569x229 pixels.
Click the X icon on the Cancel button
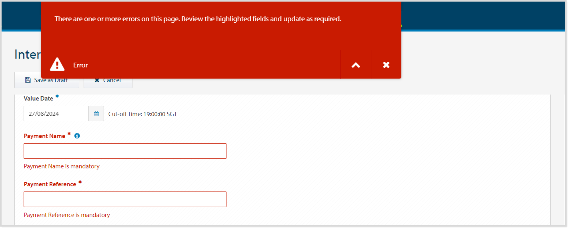click(x=97, y=80)
